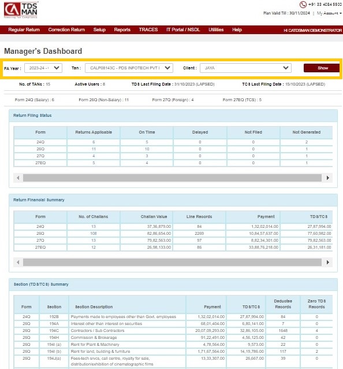Open the My Account menu
This screenshot has width=343, height=369.
click(329, 13)
